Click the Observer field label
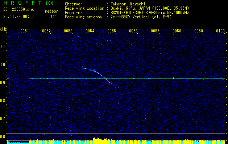This screenshot has height=144, width=228. click(74, 4)
